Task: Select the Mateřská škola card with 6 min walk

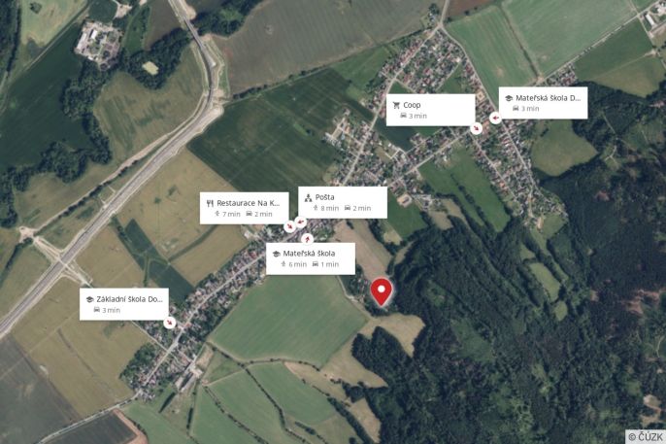Action: point(311,258)
